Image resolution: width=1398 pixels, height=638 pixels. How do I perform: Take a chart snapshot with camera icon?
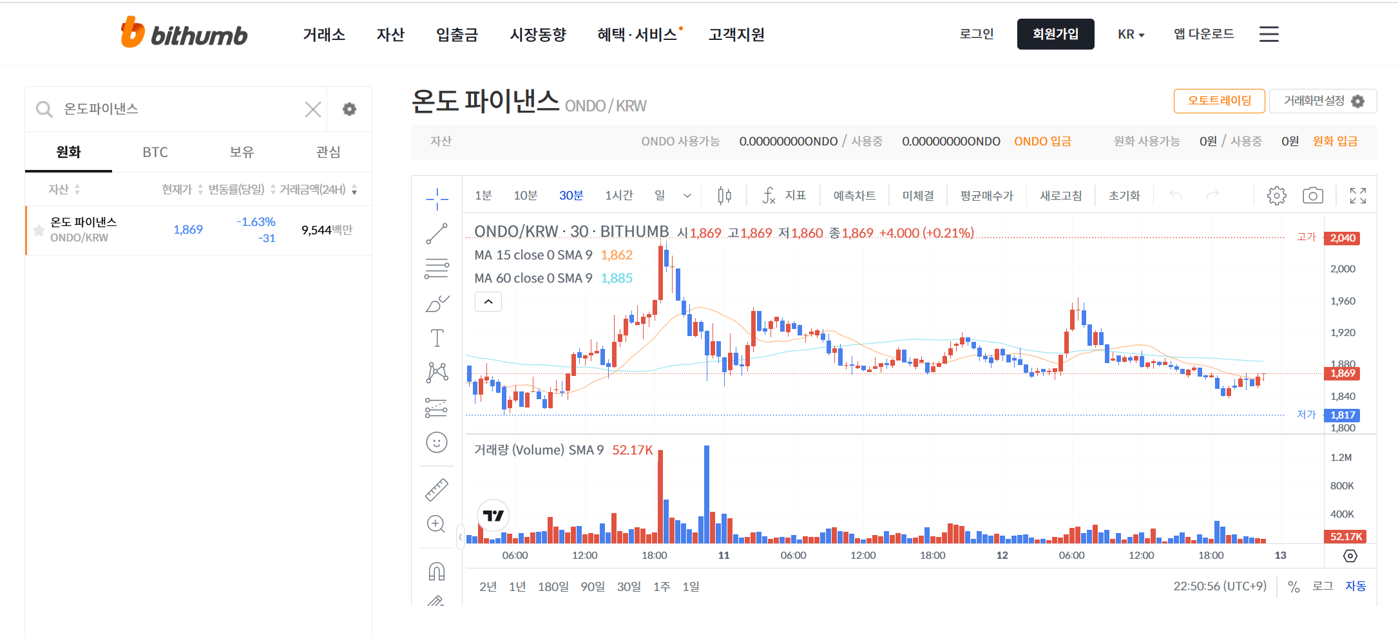[1312, 195]
